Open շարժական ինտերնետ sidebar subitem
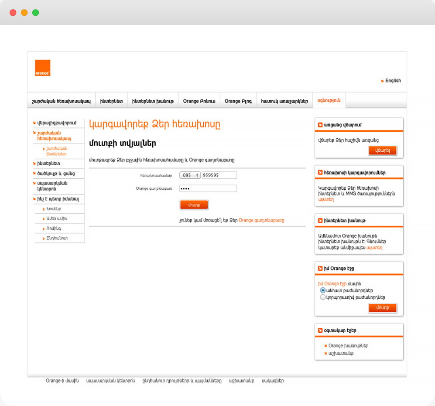Viewport: 435px width, 406px height. 57,151
